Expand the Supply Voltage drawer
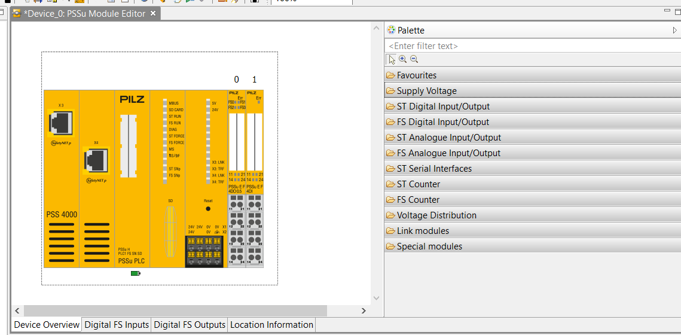This screenshot has width=681, height=335. pos(533,91)
